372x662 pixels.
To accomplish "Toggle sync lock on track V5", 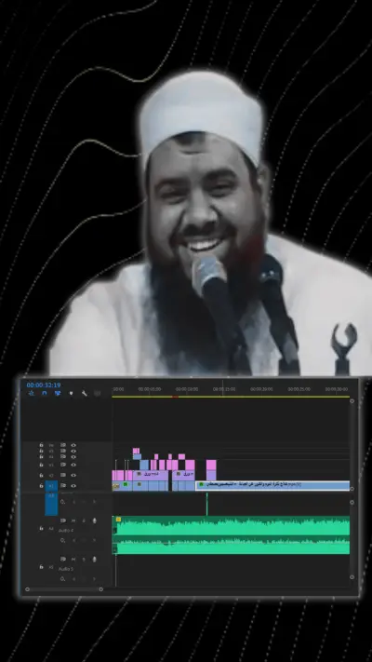I will 63,451.
